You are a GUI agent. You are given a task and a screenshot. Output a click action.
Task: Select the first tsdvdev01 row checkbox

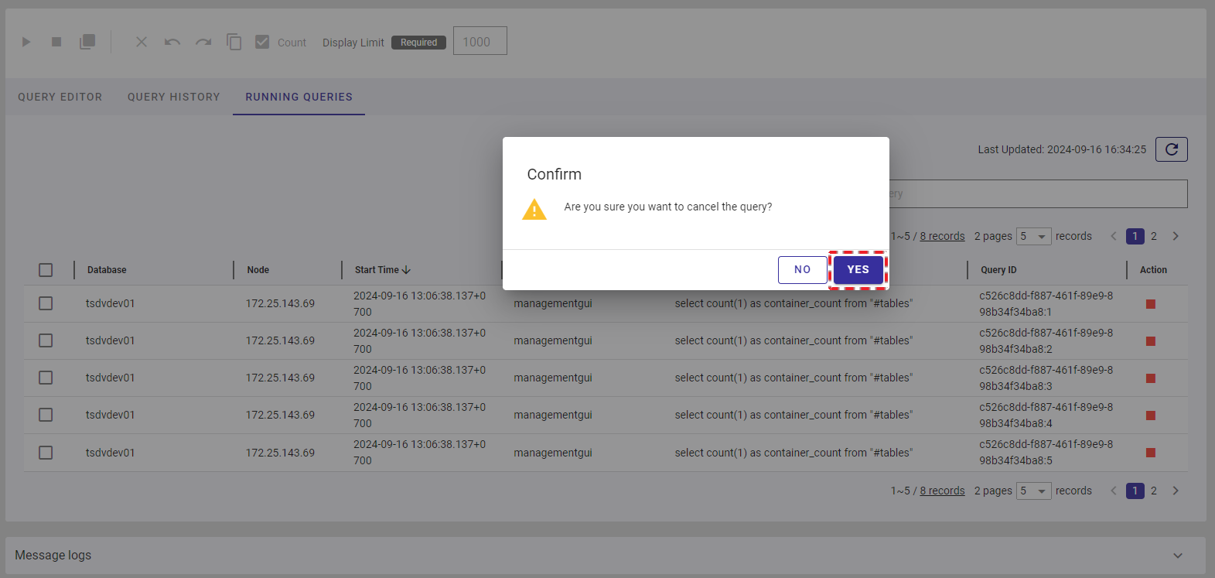tap(46, 303)
